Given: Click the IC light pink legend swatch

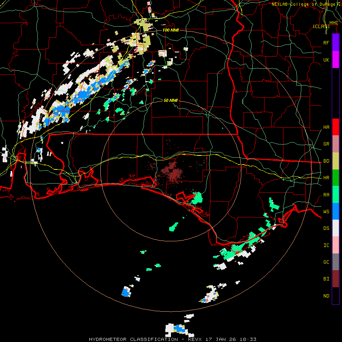Looking at the screenshot, I should click(x=336, y=245).
